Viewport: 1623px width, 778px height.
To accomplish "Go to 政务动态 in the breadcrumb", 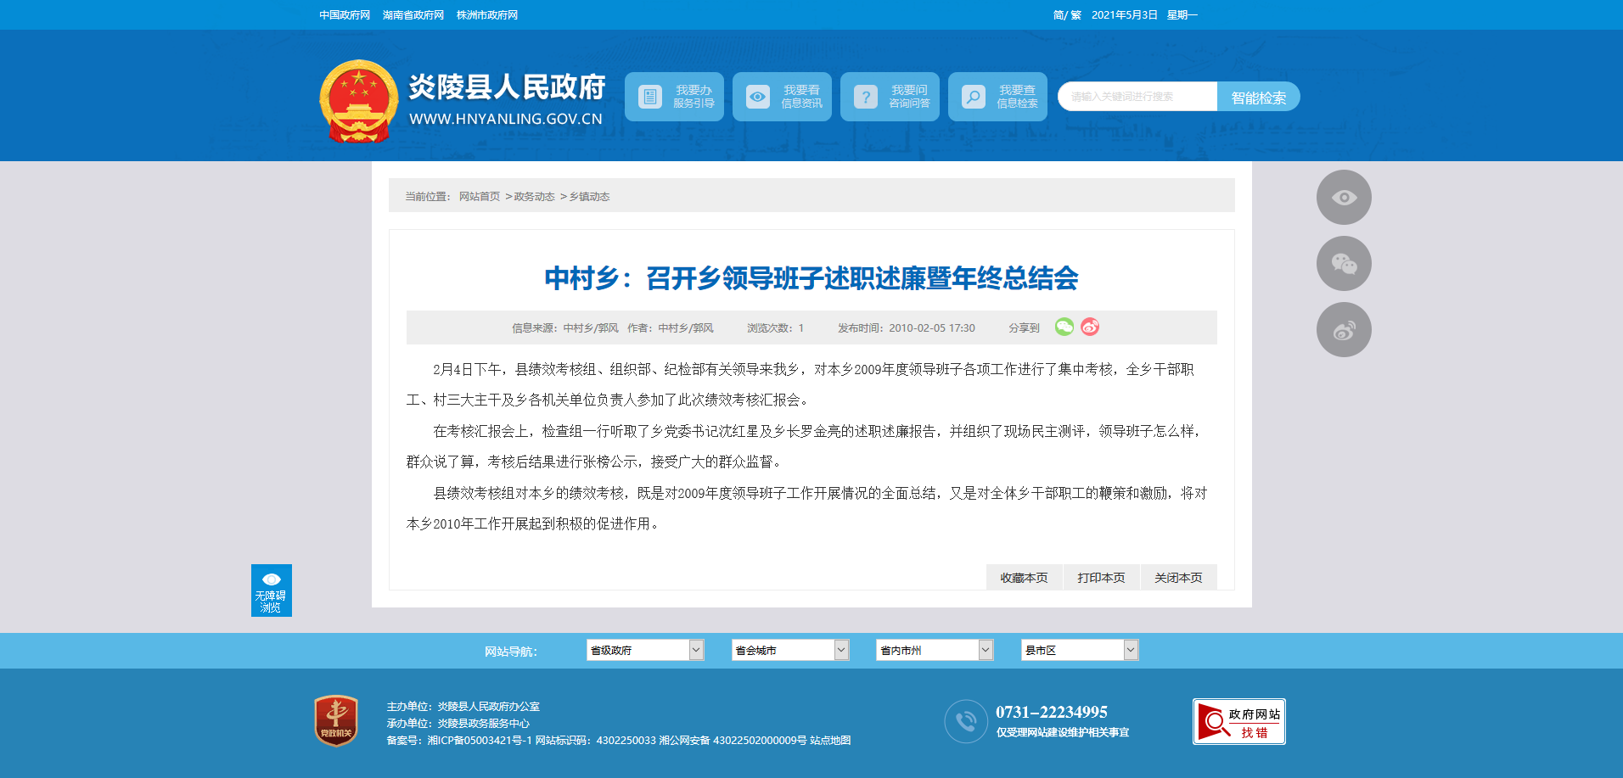I will click(534, 197).
